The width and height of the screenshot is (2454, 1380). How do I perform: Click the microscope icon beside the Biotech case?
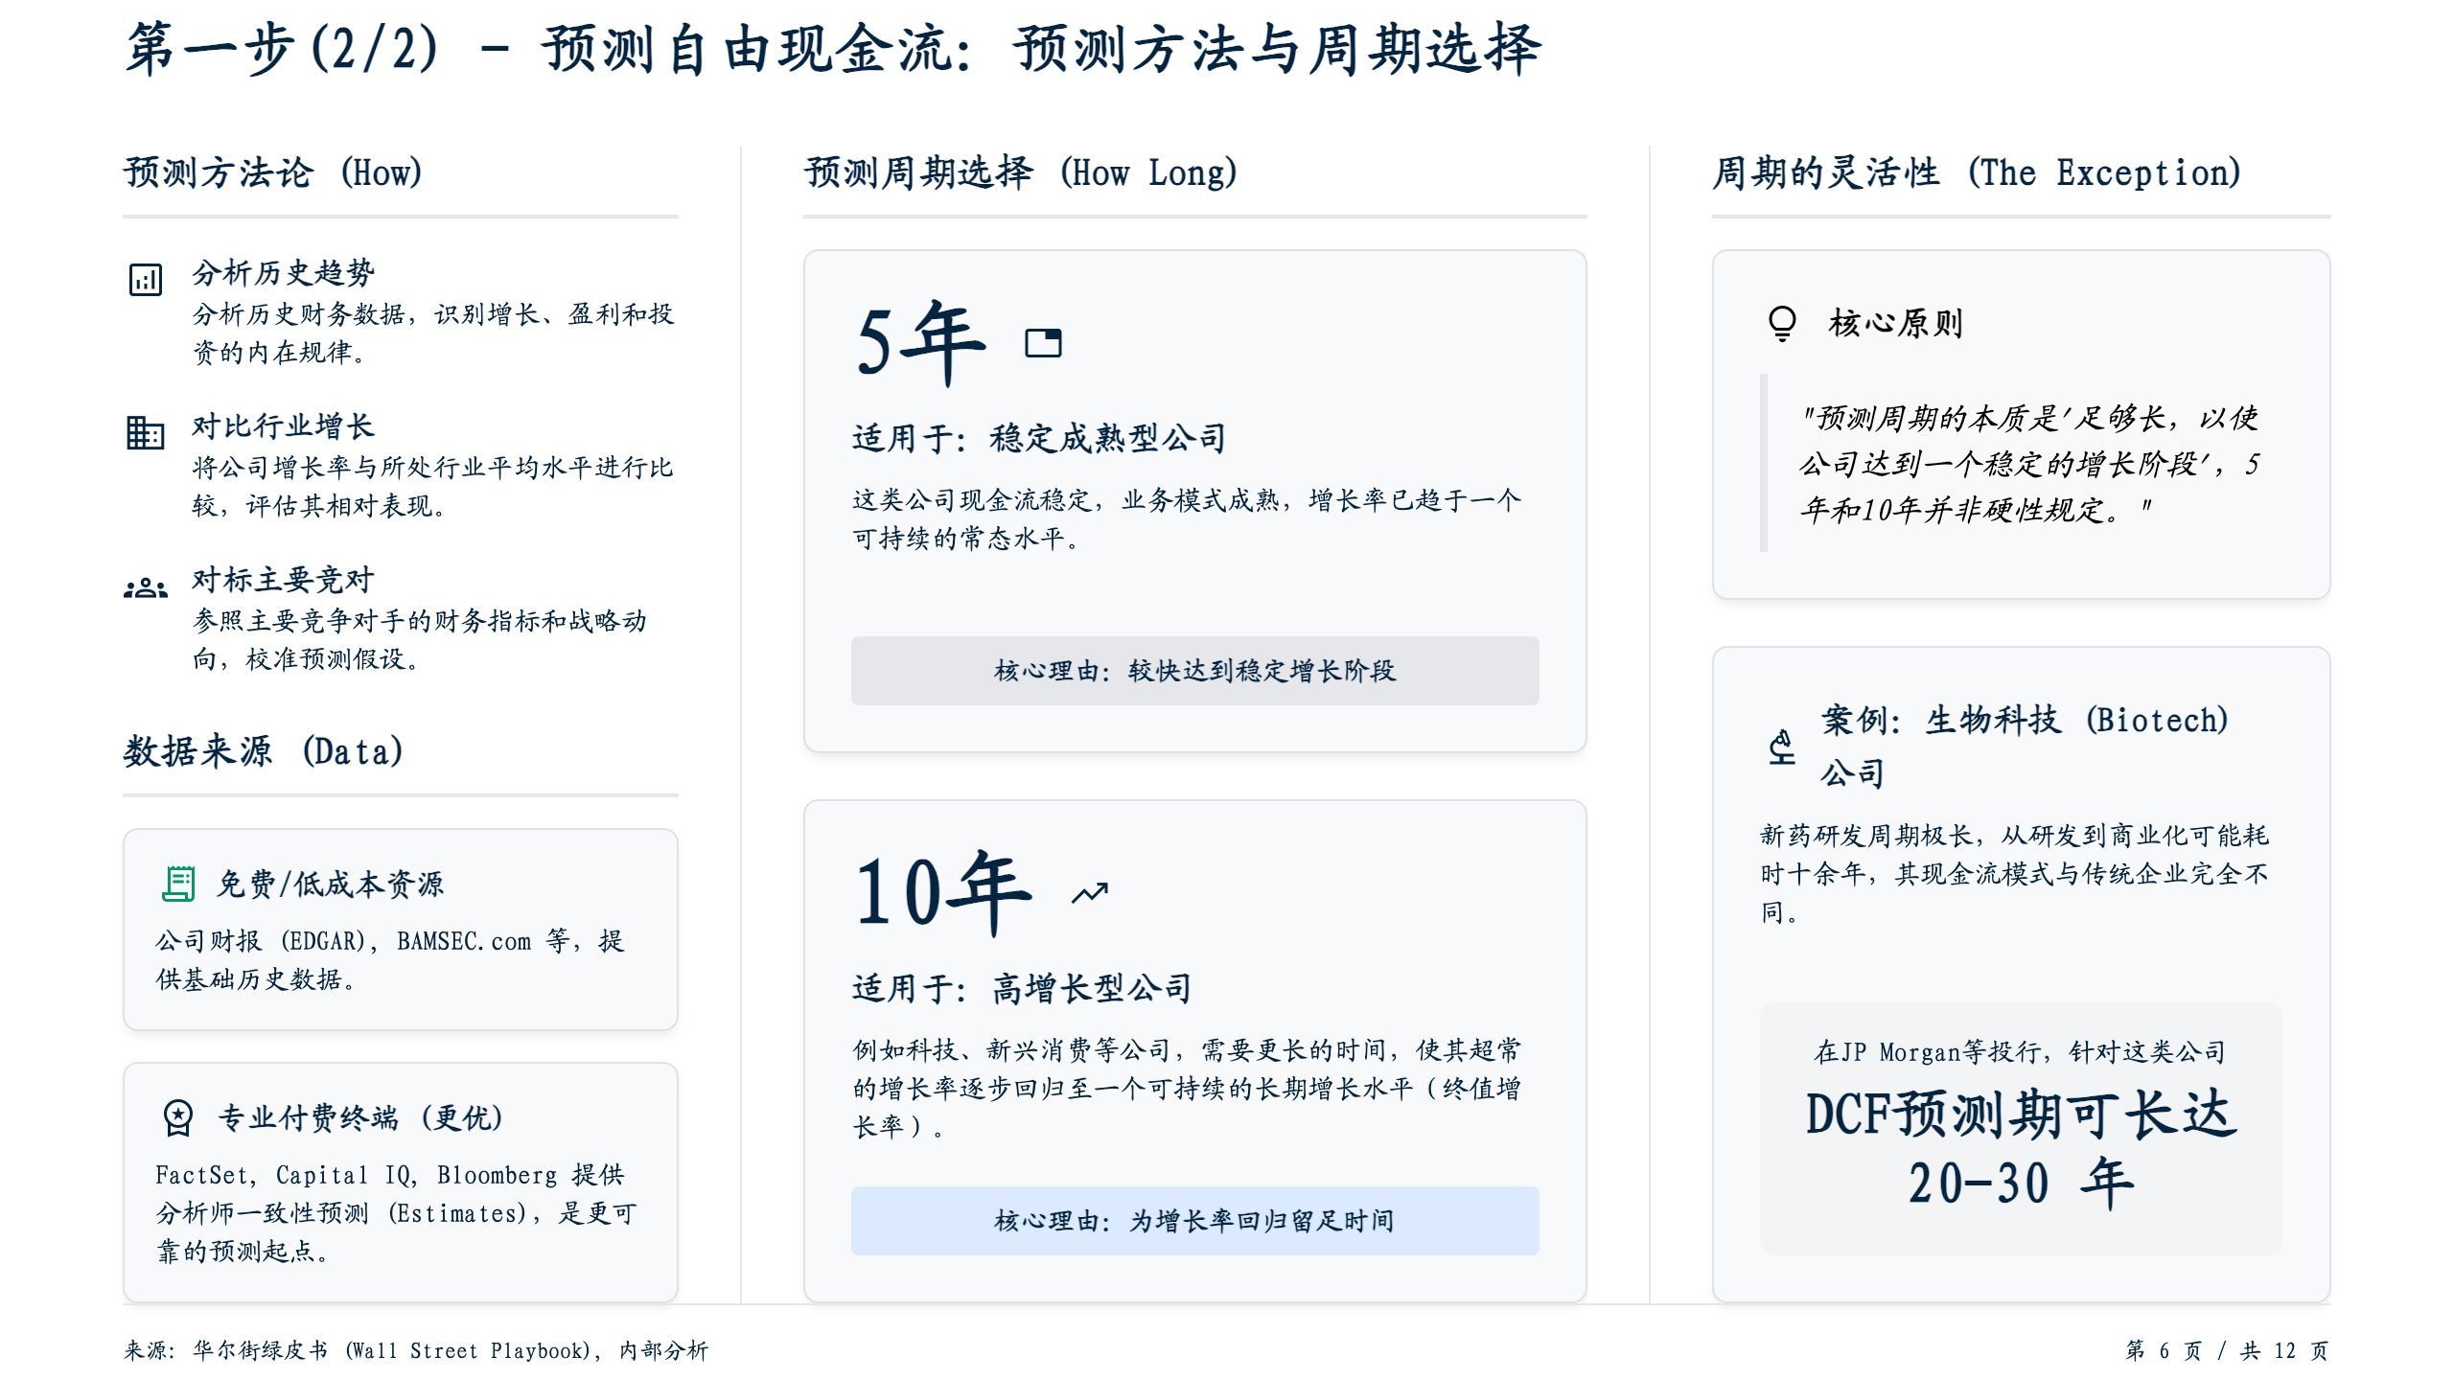[x=1782, y=747]
